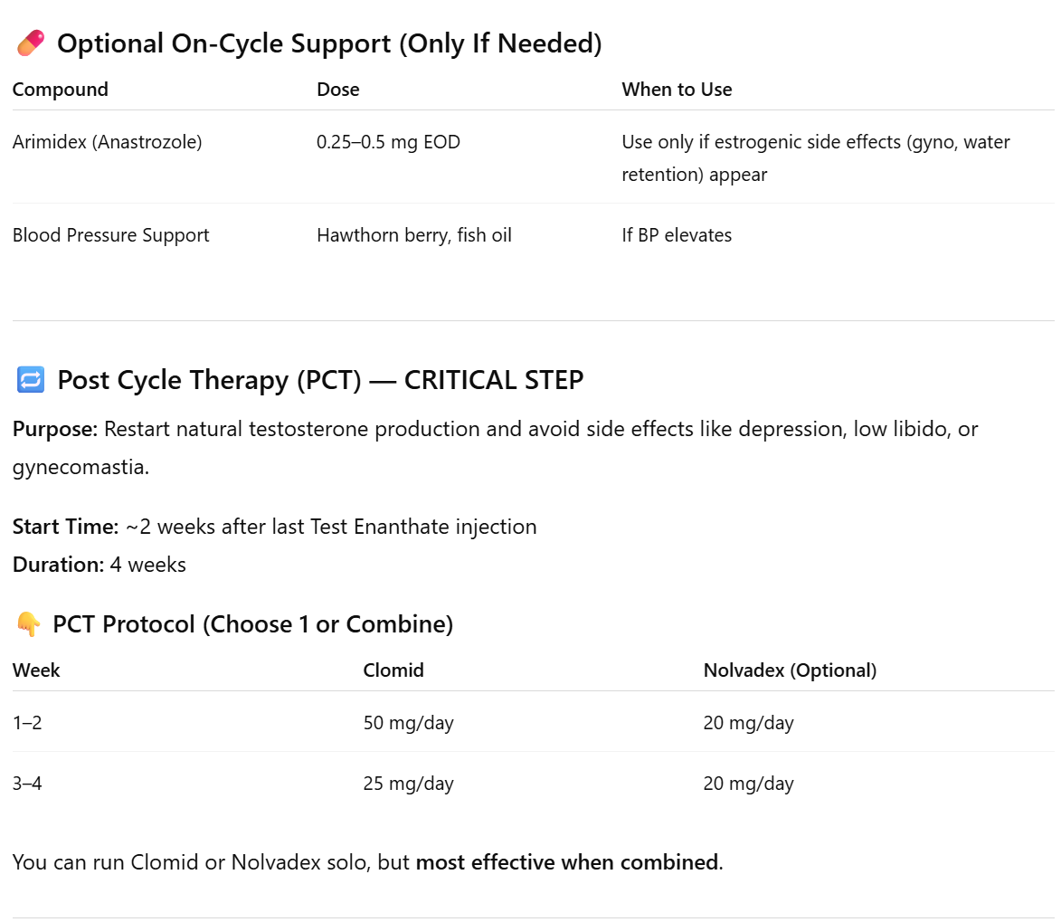This screenshot has height=922, width=1061.
Task: Select the Dose column header
Action: 337,90
